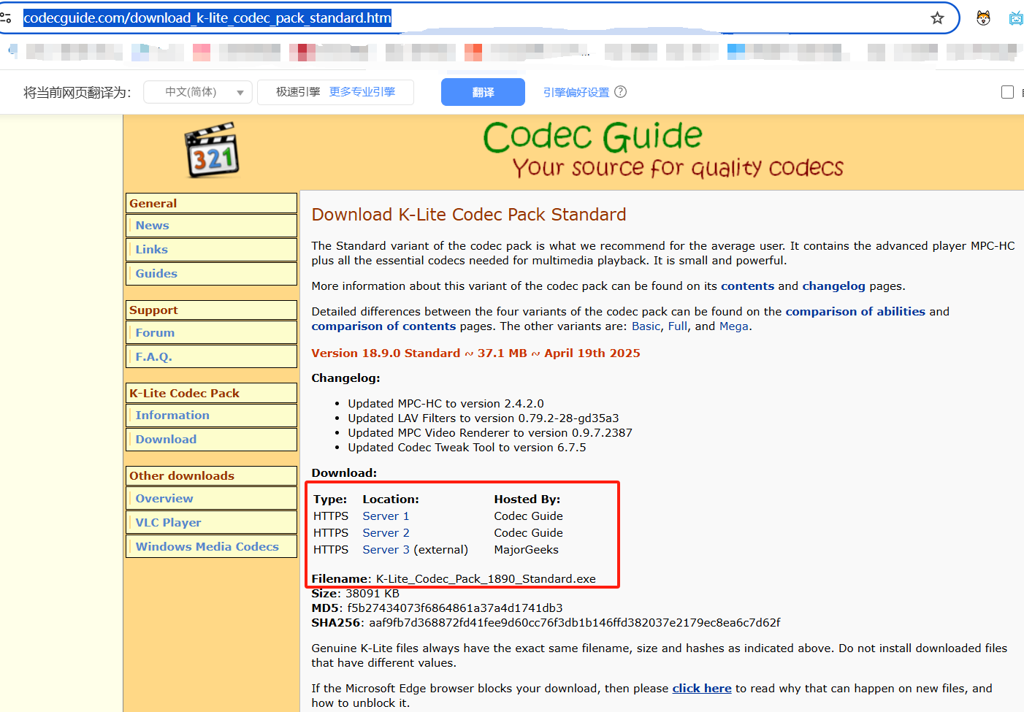The width and height of the screenshot is (1024, 712).
Task: Click the help question mark beside 引擎偏好设置
Action: tap(621, 92)
